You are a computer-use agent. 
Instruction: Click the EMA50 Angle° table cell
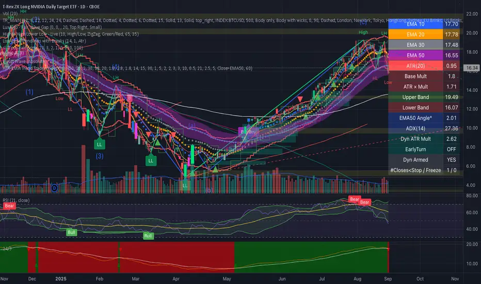pos(415,118)
